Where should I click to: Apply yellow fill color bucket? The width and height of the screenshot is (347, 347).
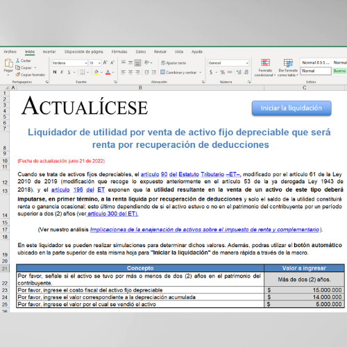(96, 72)
